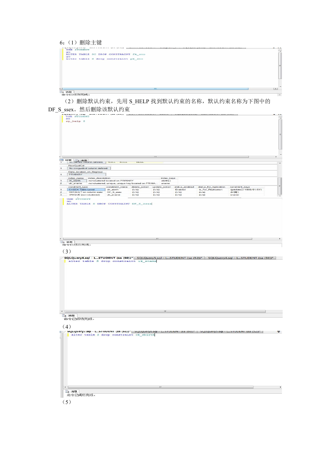319x451 pixels.
Task: Click the No rowguidcol column defined cell
Action: click(x=89, y=168)
